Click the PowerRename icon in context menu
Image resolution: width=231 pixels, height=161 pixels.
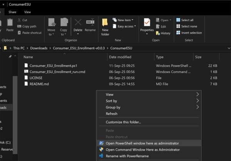(x=101, y=156)
